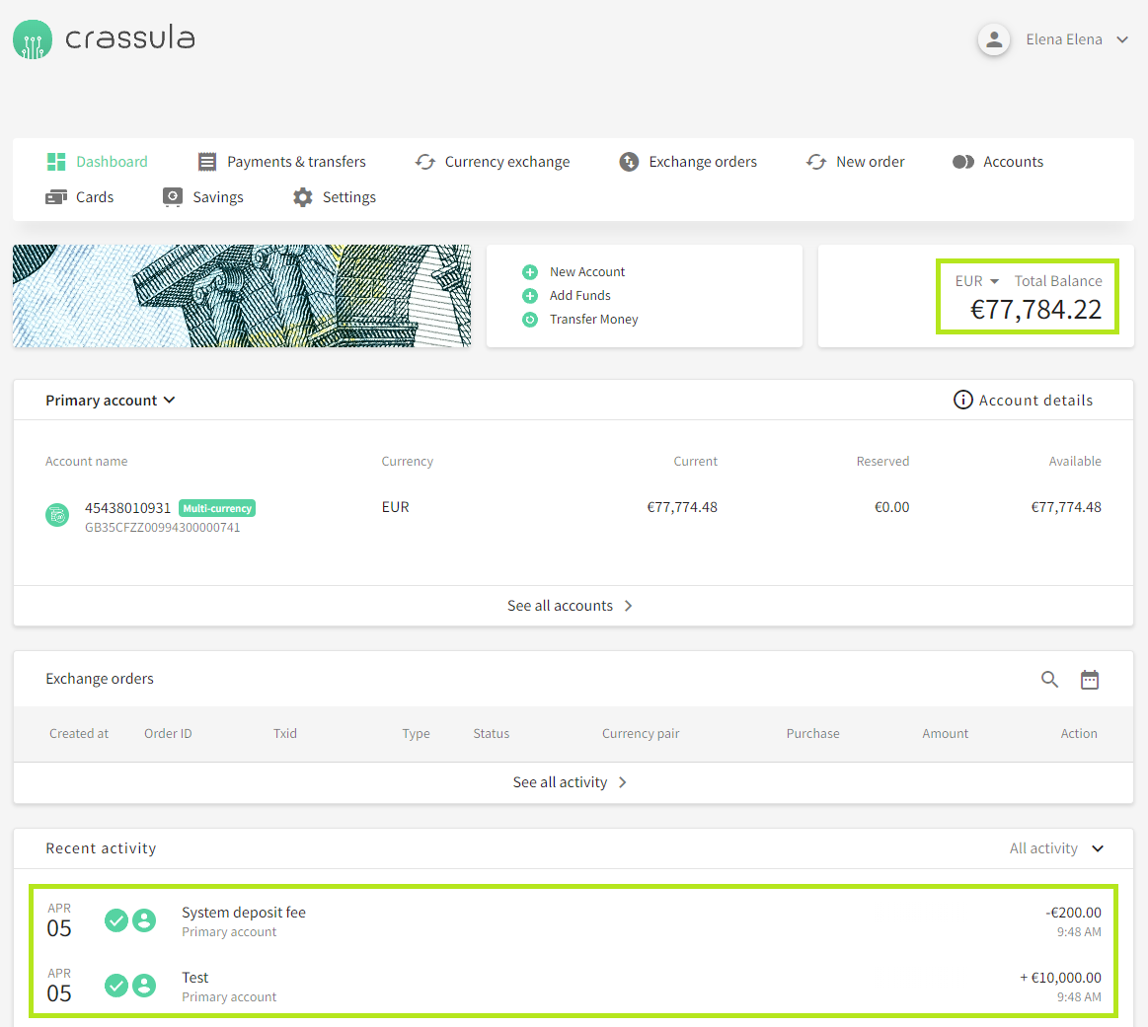Click the See all accounts link

click(571, 606)
